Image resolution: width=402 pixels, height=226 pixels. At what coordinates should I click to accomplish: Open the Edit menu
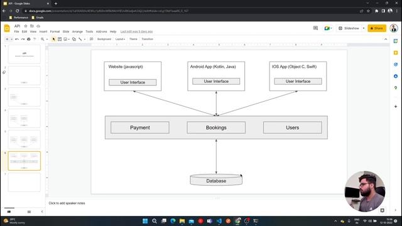24,31
